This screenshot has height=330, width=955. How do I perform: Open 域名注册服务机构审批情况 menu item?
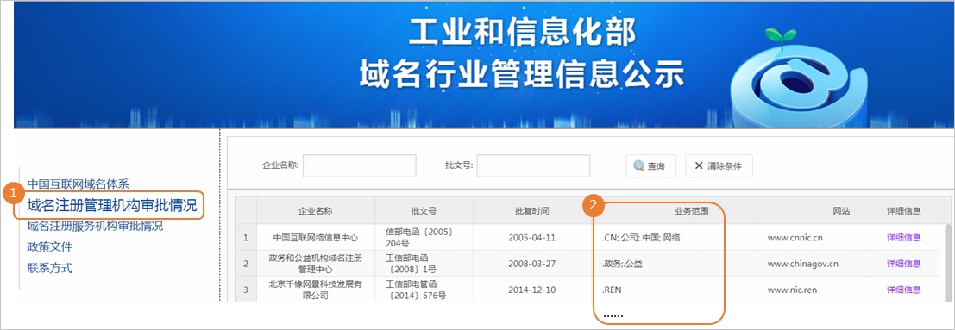coord(95,227)
